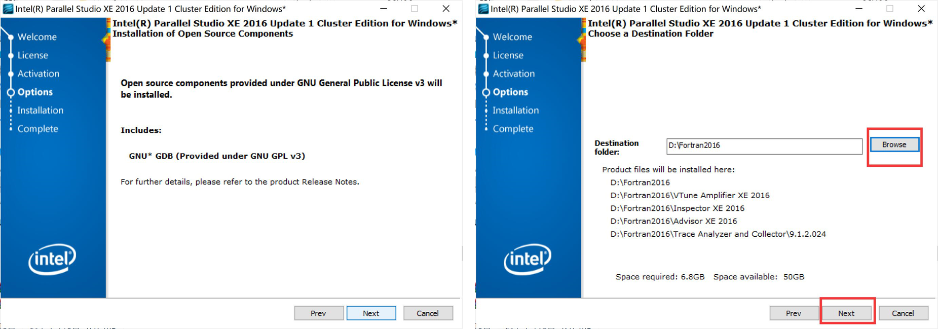Cancel the Destination Folder installer
The width and height of the screenshot is (938, 329).
click(903, 313)
